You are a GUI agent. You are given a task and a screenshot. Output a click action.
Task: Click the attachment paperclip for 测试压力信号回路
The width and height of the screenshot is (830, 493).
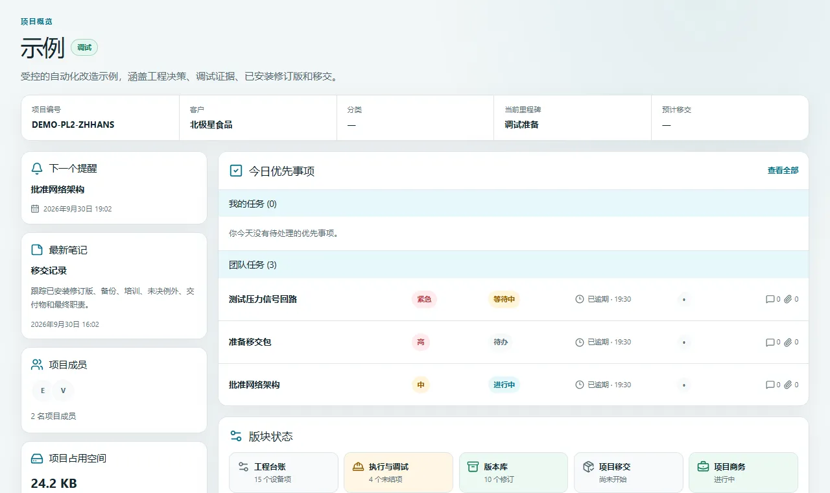coord(788,299)
